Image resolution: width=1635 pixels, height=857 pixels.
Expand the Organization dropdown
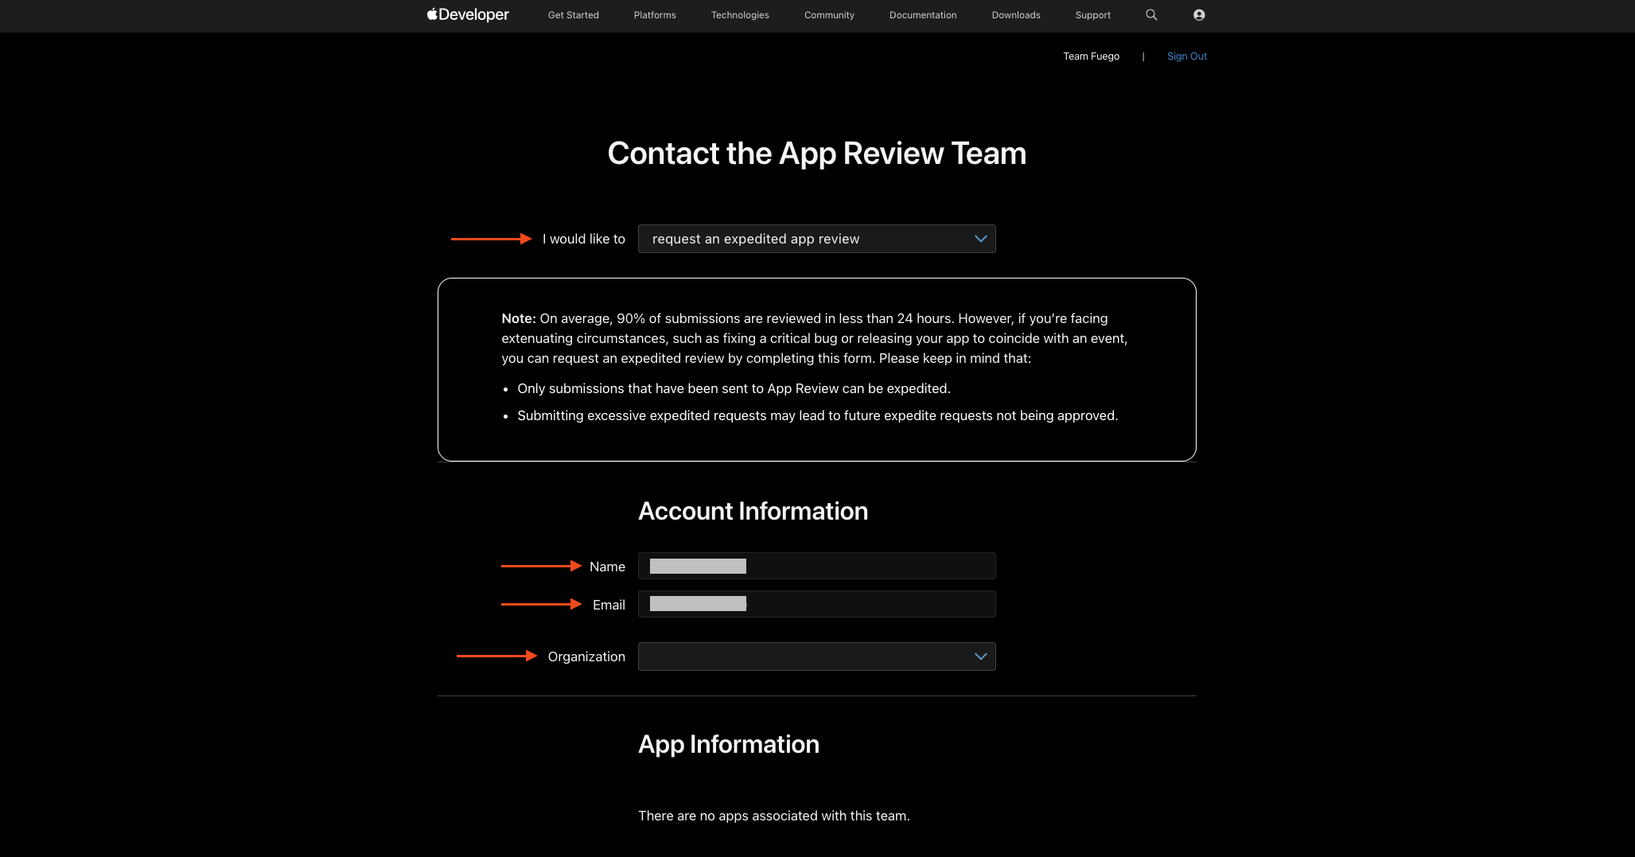click(817, 656)
